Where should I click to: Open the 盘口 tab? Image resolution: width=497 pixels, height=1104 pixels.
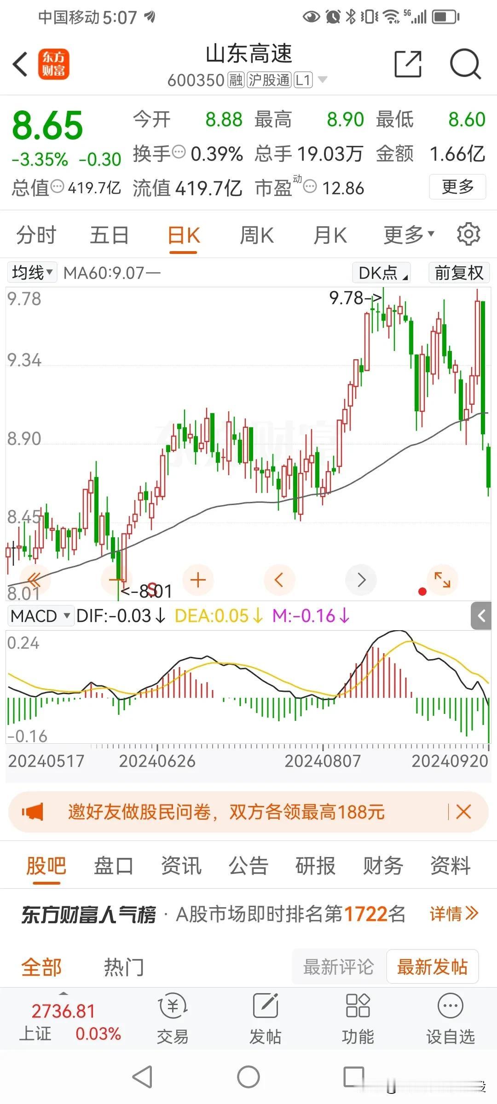[114, 866]
